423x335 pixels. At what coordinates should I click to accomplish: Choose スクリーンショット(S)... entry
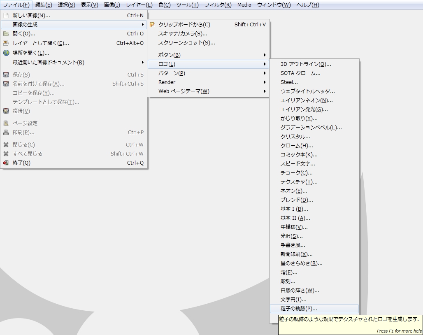(x=208, y=43)
